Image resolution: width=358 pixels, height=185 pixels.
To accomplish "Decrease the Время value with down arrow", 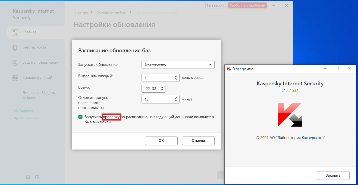I will 162,90.
